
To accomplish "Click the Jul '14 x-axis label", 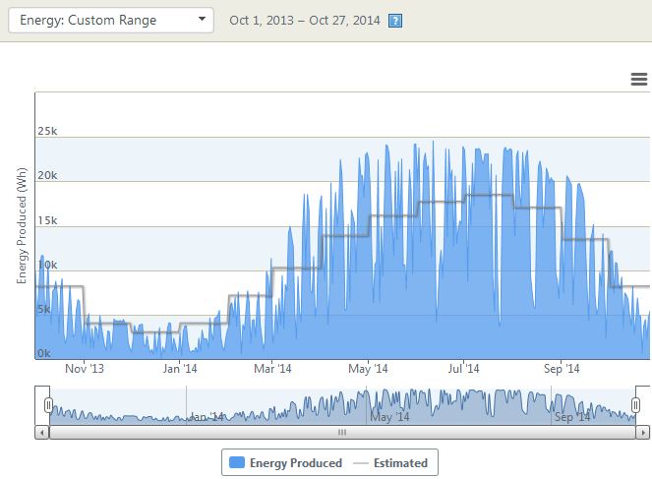I will pos(463,369).
